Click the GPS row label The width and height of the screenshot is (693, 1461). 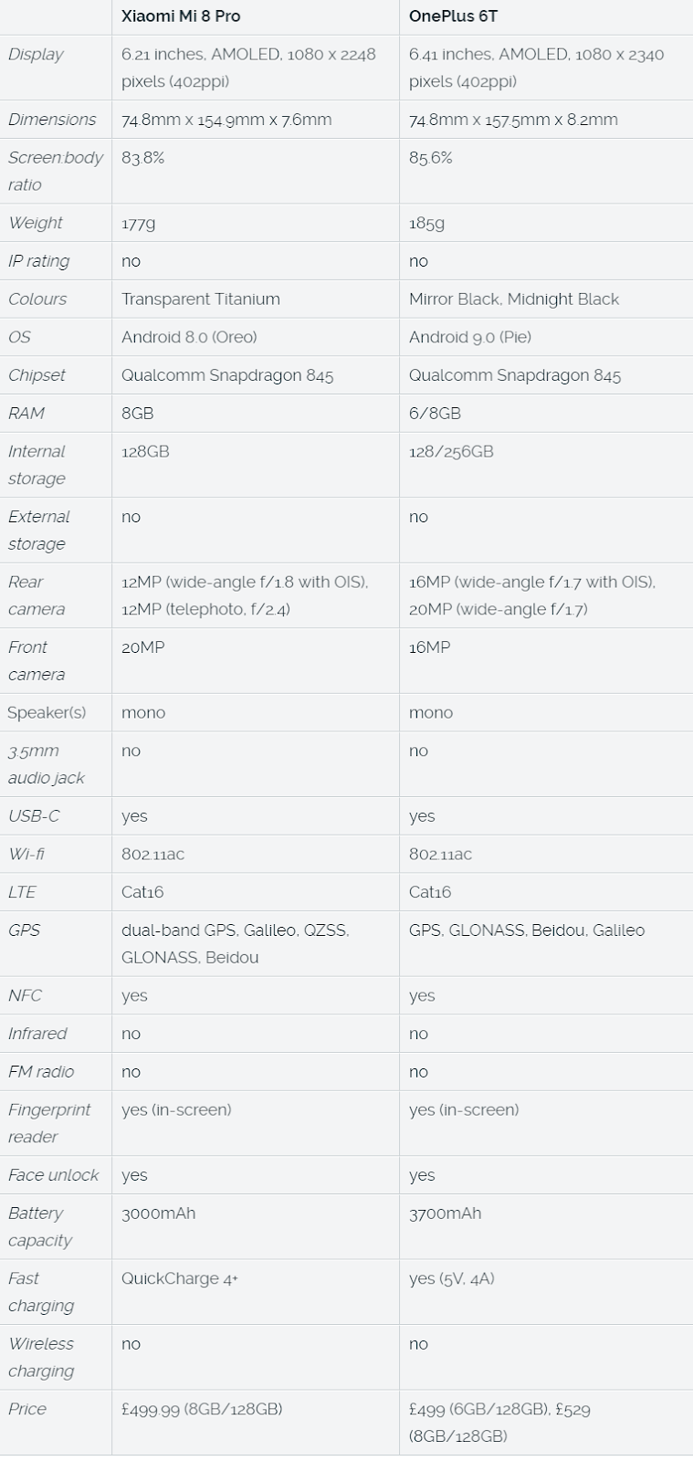(23, 930)
